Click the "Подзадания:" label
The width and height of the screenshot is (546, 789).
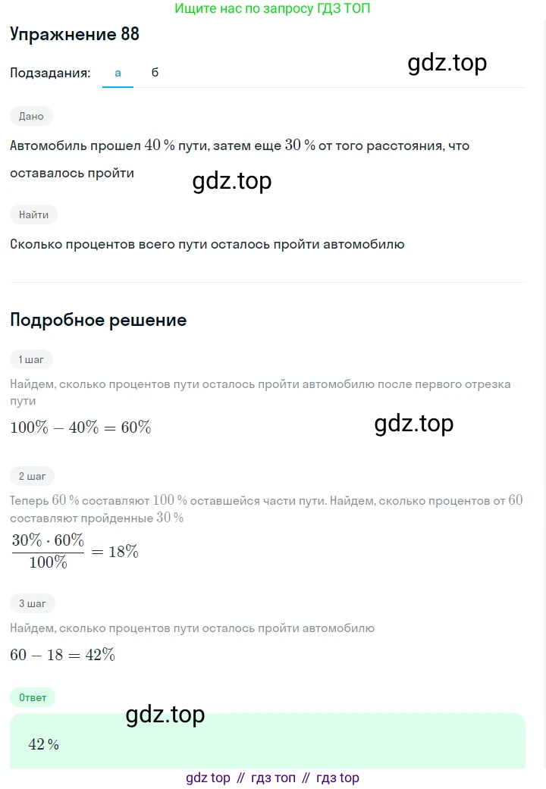[50, 73]
